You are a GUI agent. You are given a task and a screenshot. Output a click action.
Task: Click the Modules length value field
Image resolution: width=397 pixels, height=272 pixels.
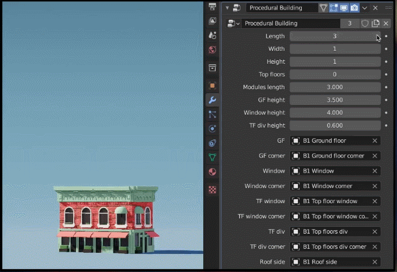point(335,87)
